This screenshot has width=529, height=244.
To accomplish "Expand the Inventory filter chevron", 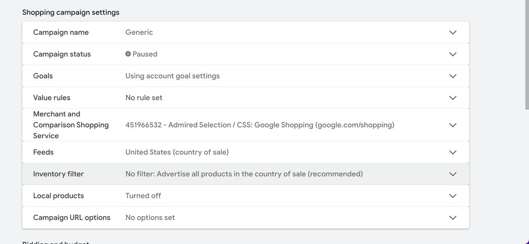I will pyautogui.click(x=453, y=174).
